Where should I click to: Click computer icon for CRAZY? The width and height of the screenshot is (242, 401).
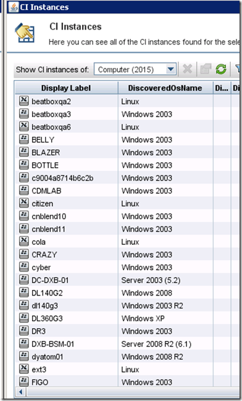(24, 254)
